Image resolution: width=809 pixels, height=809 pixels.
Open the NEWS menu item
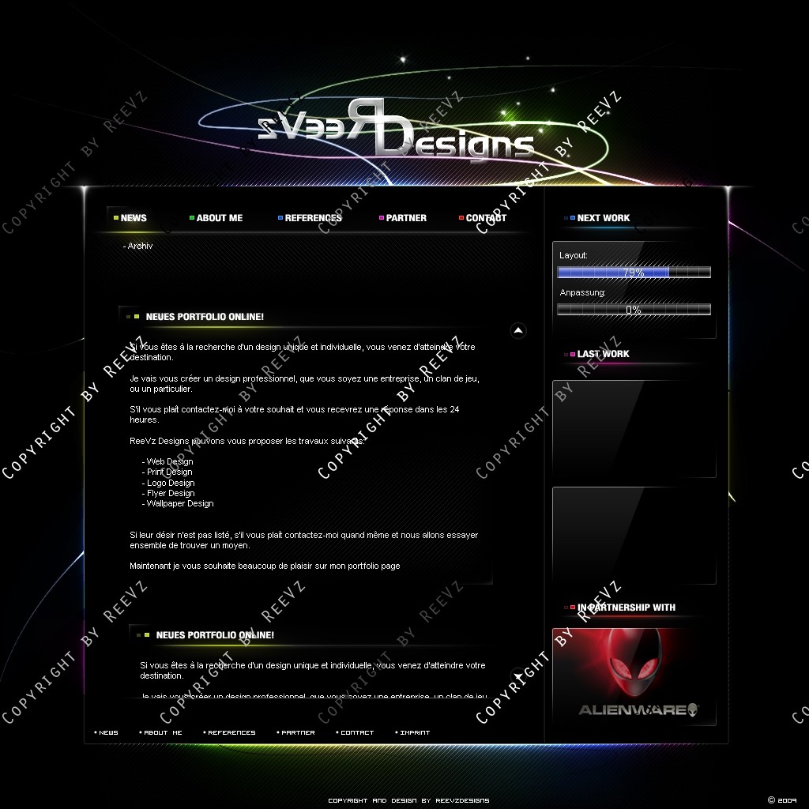(134, 218)
